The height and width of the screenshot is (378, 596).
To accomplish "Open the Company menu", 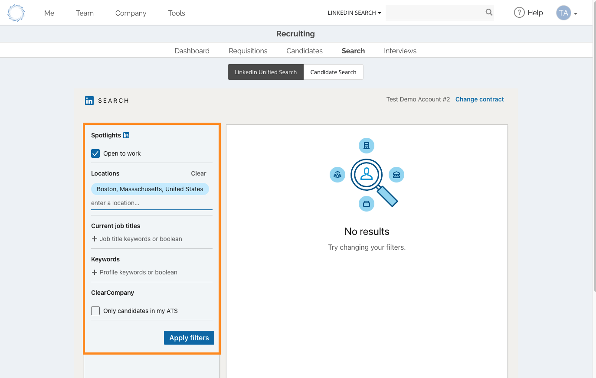I will [x=131, y=13].
